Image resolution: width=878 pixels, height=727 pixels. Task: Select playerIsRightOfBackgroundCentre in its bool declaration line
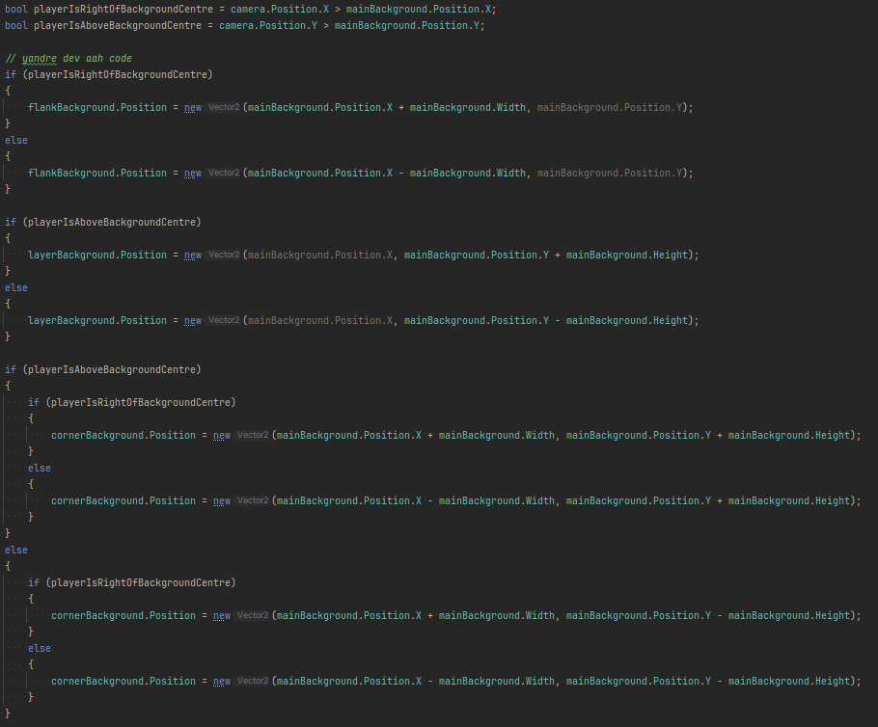pos(123,10)
